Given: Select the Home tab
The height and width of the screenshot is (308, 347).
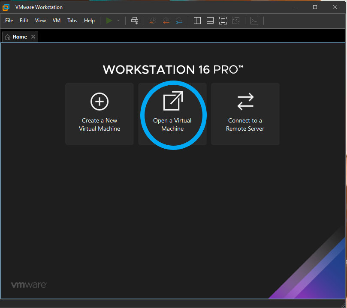Looking at the screenshot, I should tap(20, 37).
